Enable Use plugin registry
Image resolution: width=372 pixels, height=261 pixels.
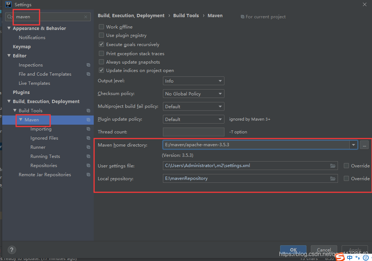pyautogui.click(x=101, y=35)
